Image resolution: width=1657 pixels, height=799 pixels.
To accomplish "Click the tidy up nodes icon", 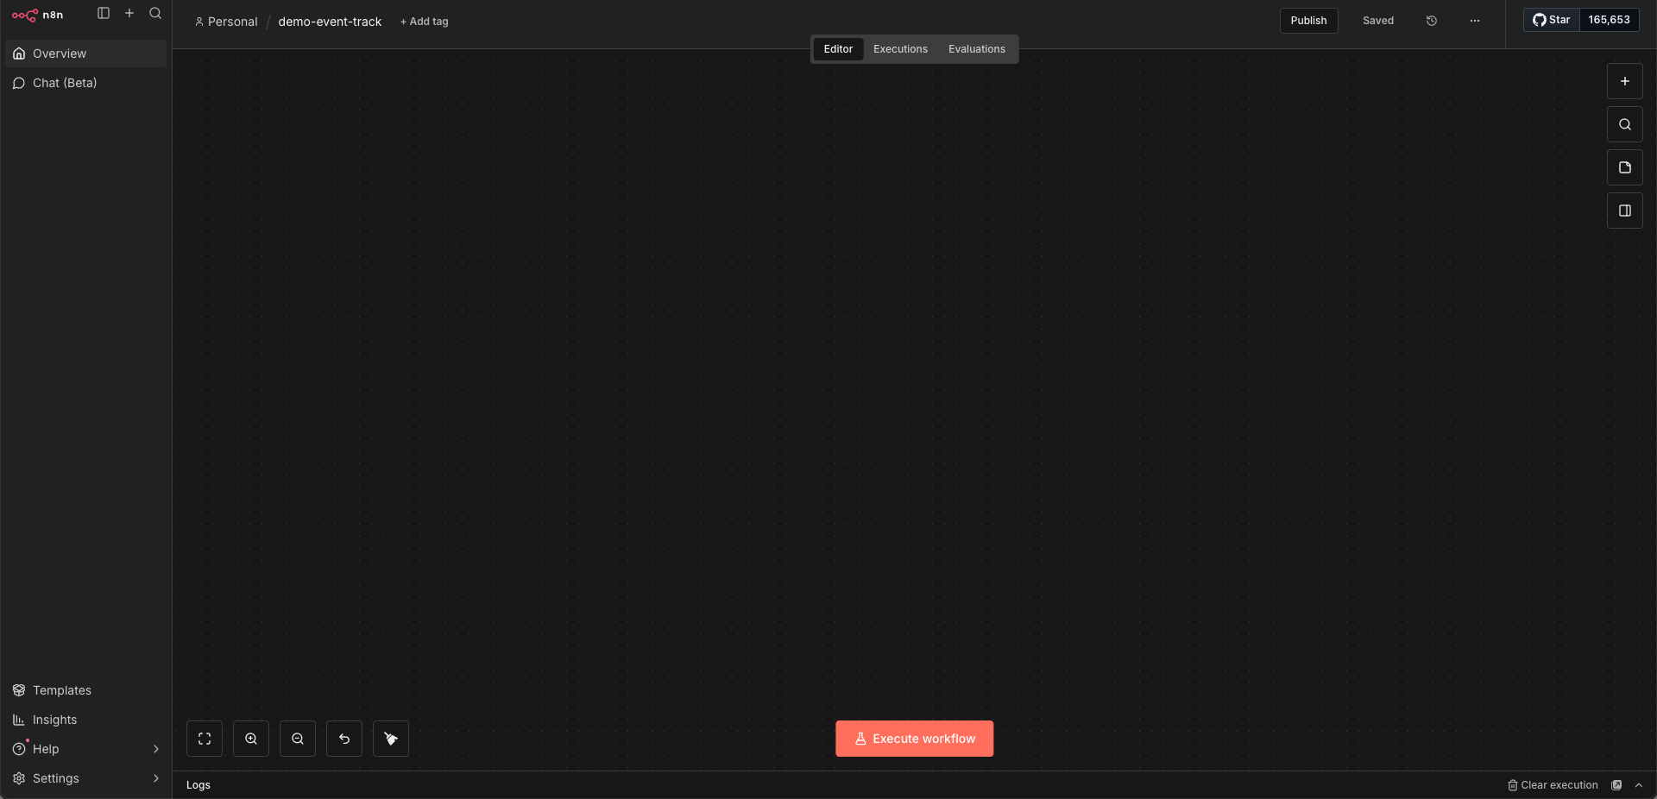I will click(x=391, y=739).
